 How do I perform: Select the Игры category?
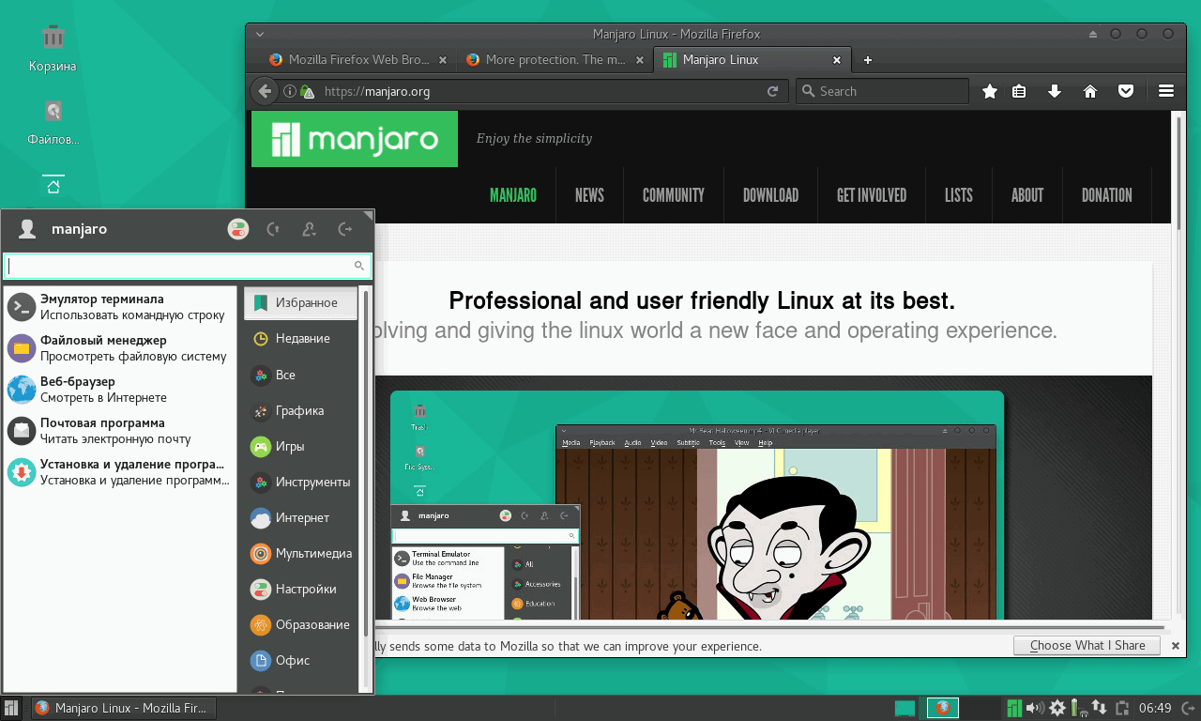coord(301,446)
